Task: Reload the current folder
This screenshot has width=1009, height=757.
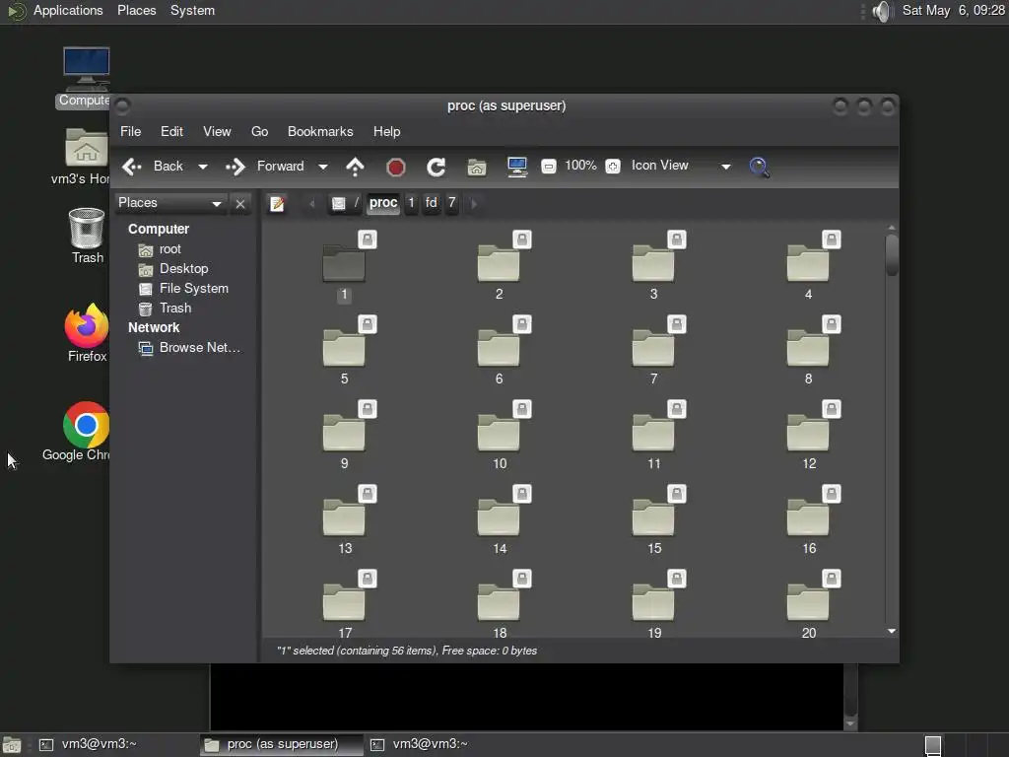Action: 436,167
